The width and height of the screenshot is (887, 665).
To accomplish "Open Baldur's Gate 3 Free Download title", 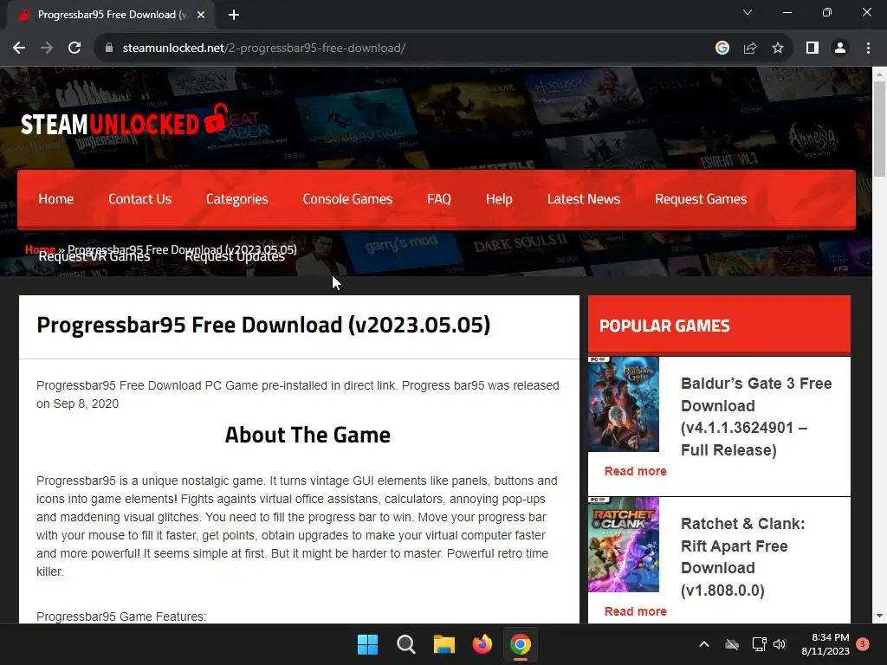I will 756,416.
